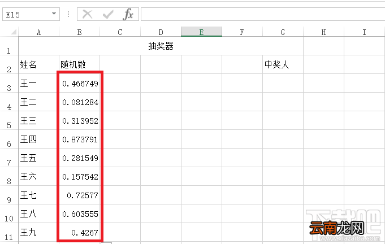385x244 pixels.
Task: Click the 中奖人 header cell
Action: [283, 64]
